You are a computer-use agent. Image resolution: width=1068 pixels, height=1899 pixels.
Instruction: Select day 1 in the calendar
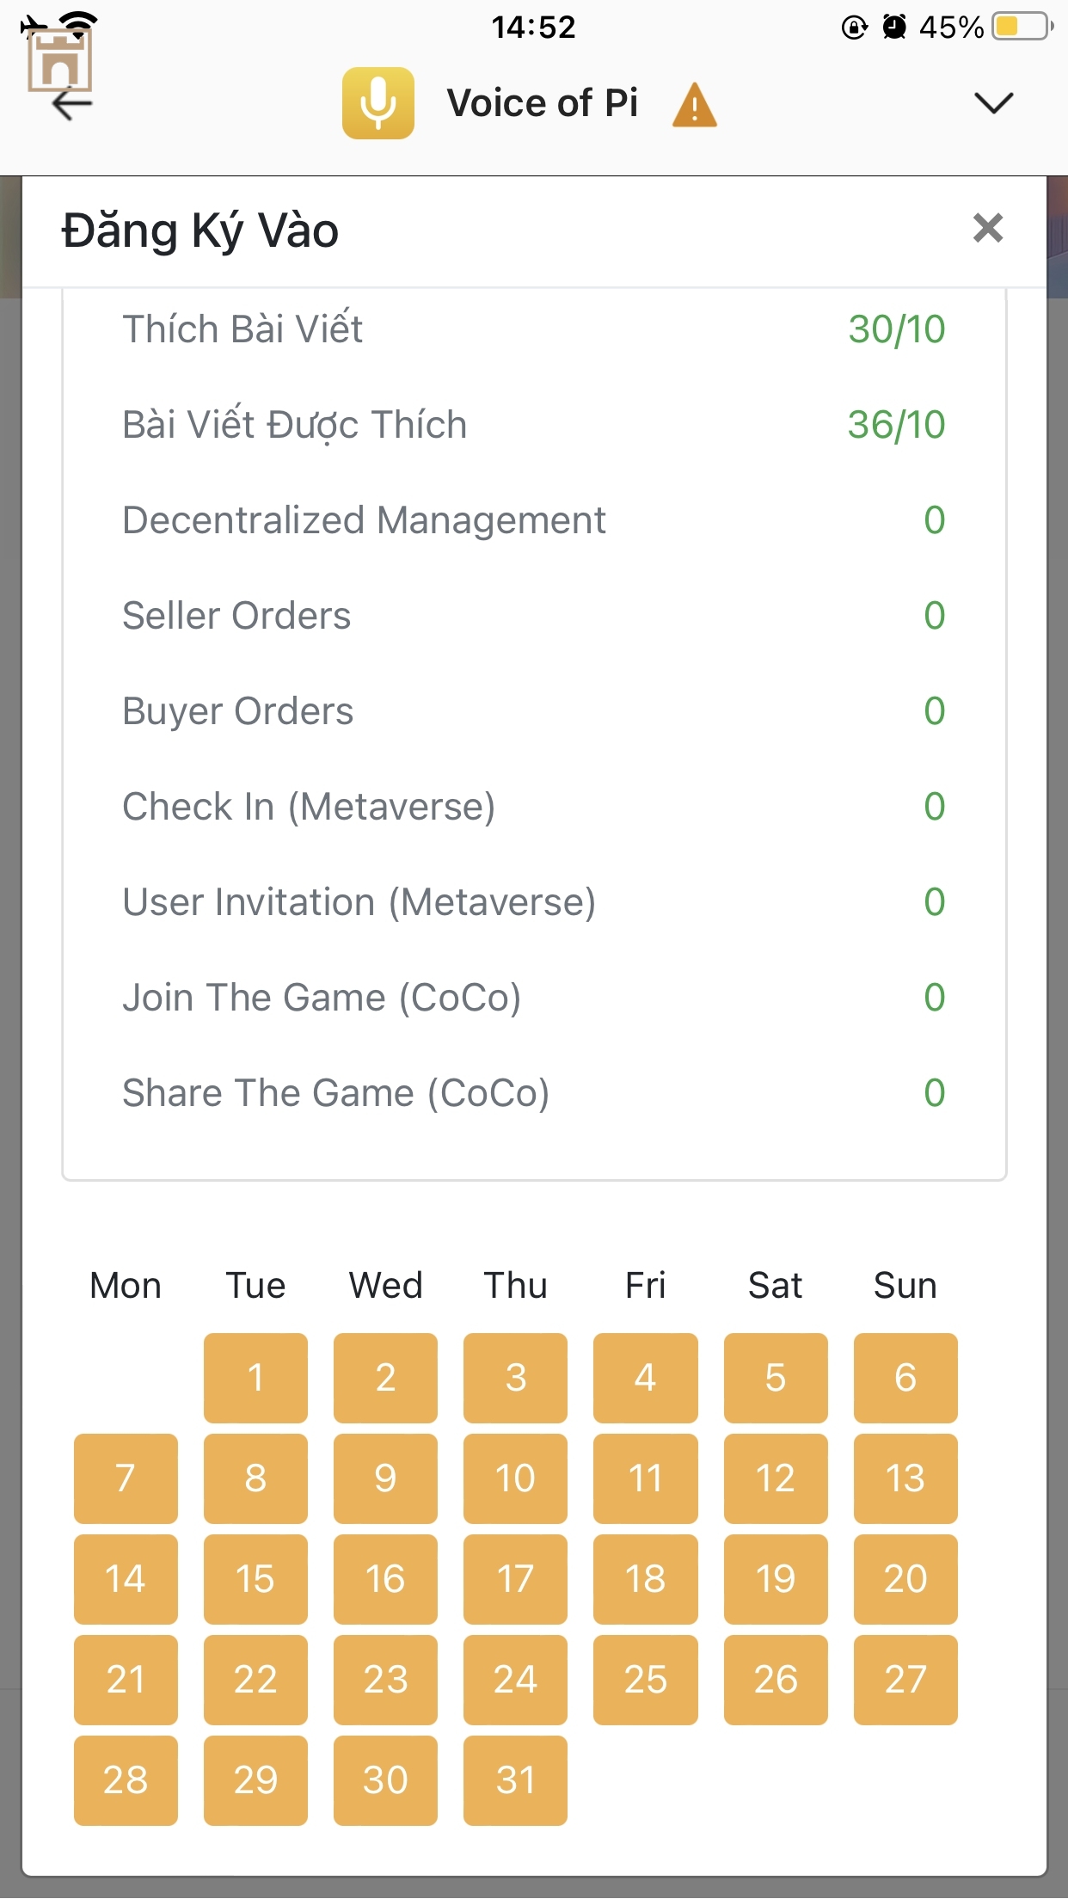coord(255,1378)
